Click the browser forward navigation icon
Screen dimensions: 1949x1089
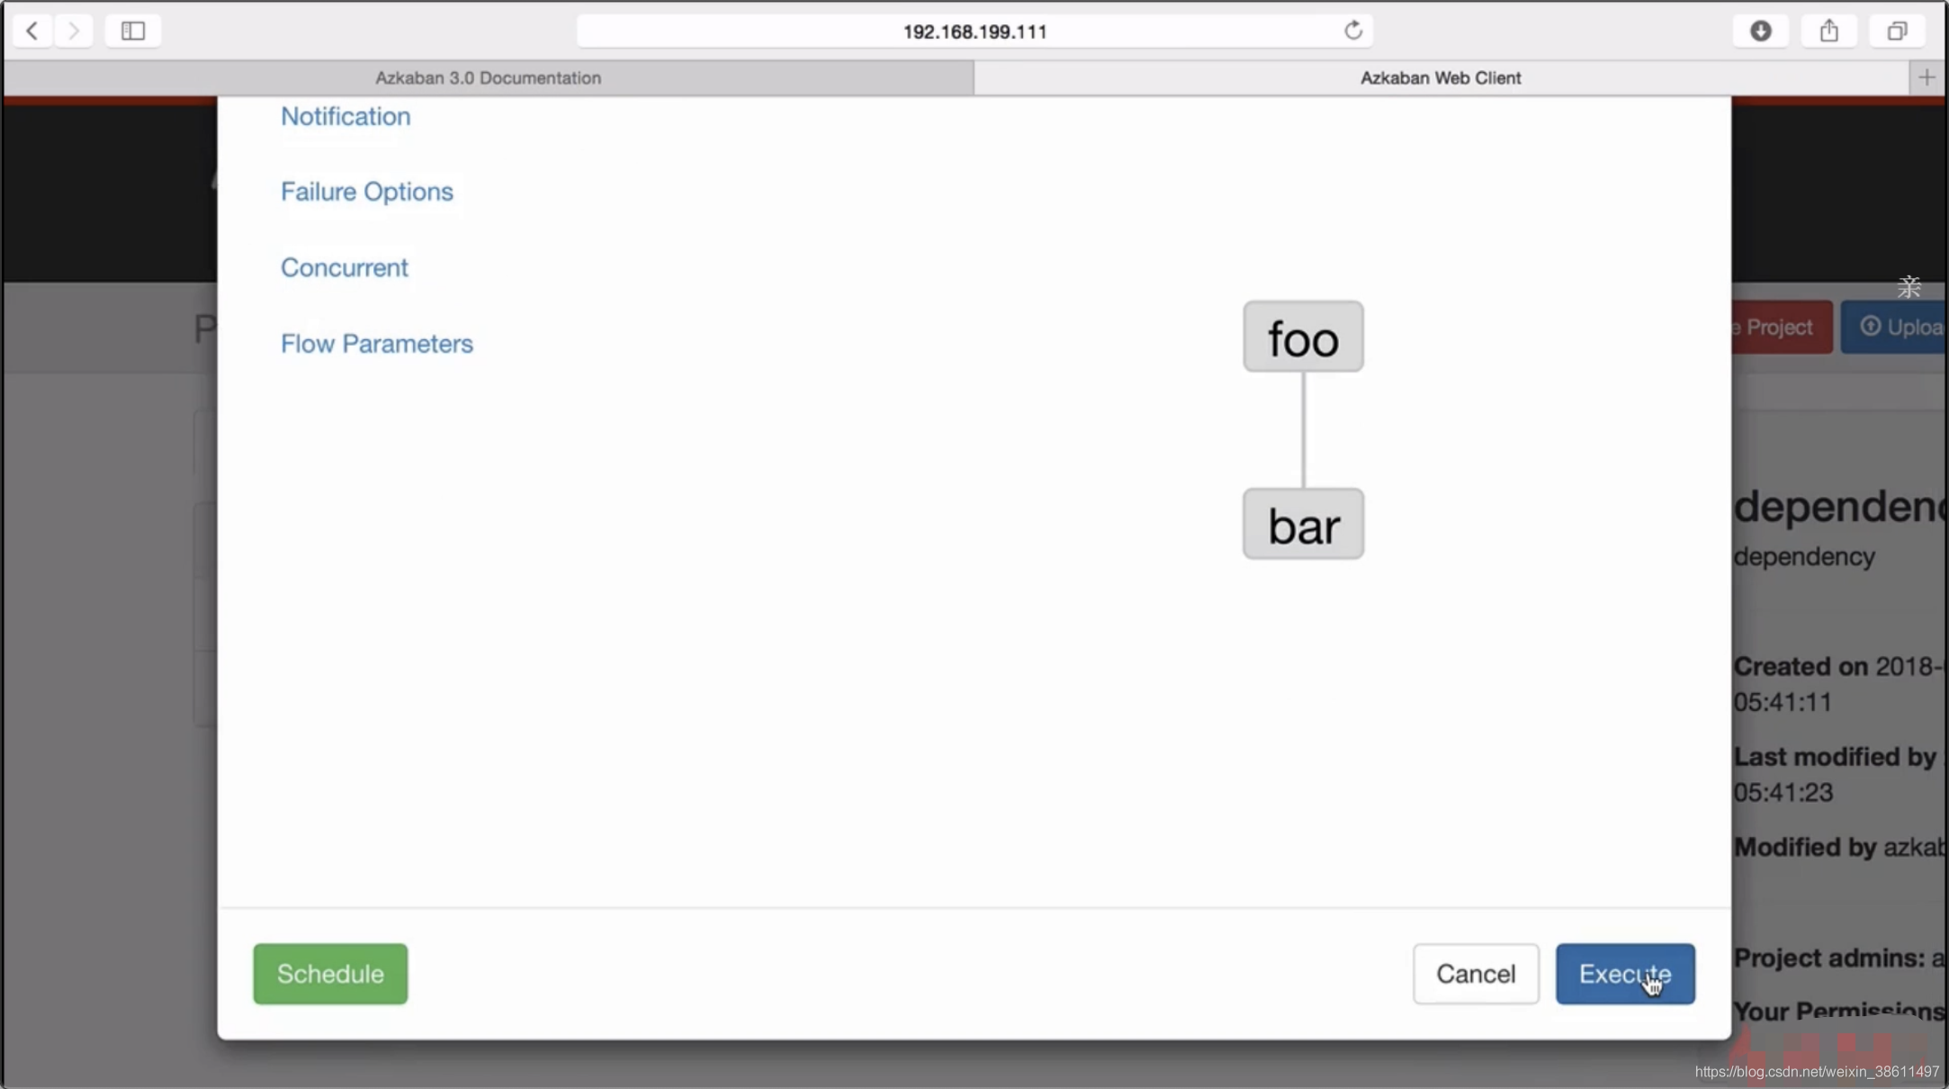pyautogui.click(x=74, y=30)
